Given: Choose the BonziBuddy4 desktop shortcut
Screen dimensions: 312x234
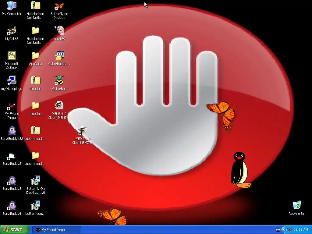Looking at the screenshot, I should point(12,208).
